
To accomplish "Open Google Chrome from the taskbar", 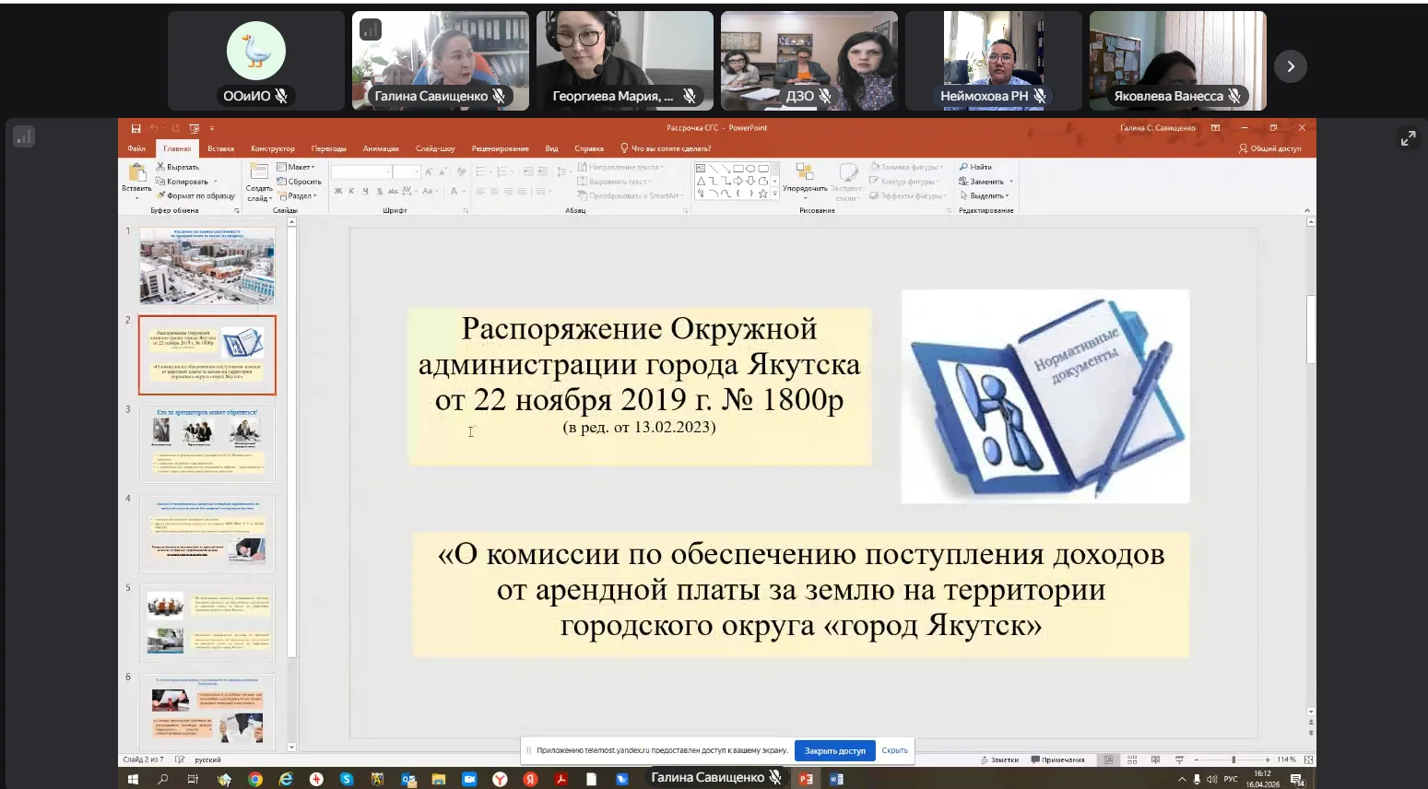I will [x=255, y=779].
